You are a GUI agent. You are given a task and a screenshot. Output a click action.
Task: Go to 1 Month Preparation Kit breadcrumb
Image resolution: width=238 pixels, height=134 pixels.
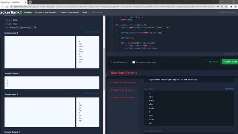69,12
